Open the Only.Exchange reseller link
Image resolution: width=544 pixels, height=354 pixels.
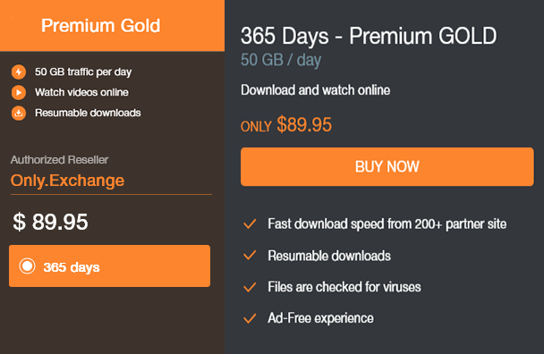point(67,181)
